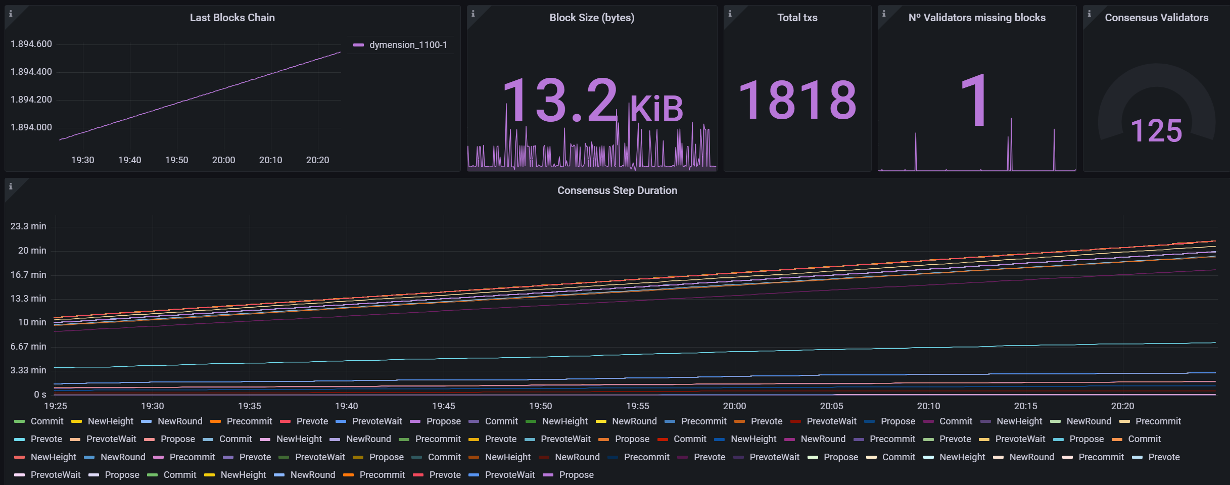Toggle the final Propose entry ending the legend
The height and width of the screenshot is (485, 1230).
click(576, 475)
